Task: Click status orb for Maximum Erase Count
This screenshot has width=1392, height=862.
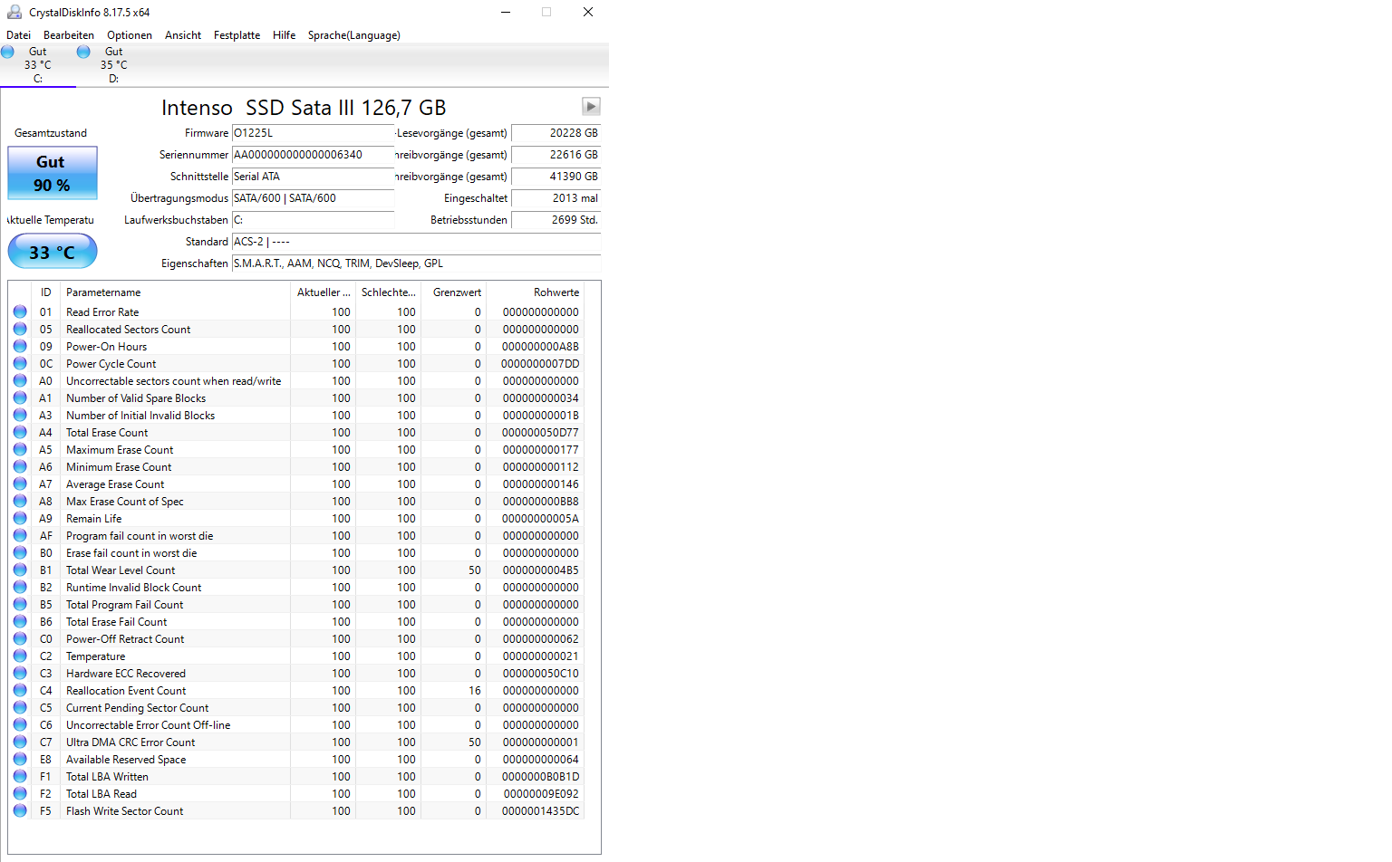Action: point(20,449)
